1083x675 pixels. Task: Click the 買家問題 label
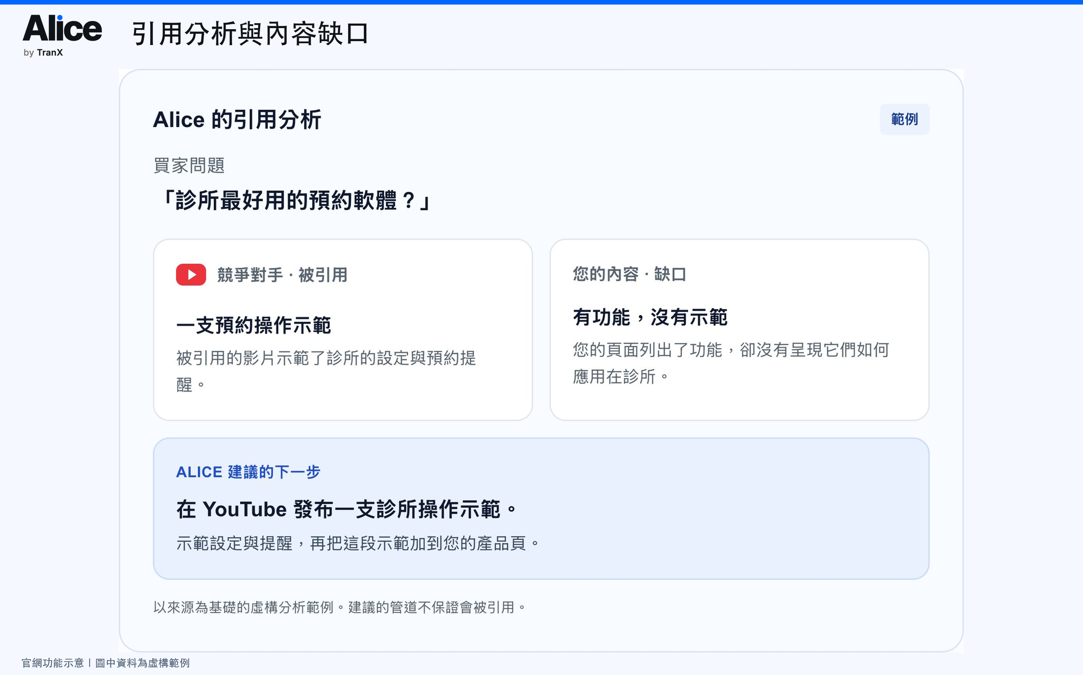coord(189,165)
